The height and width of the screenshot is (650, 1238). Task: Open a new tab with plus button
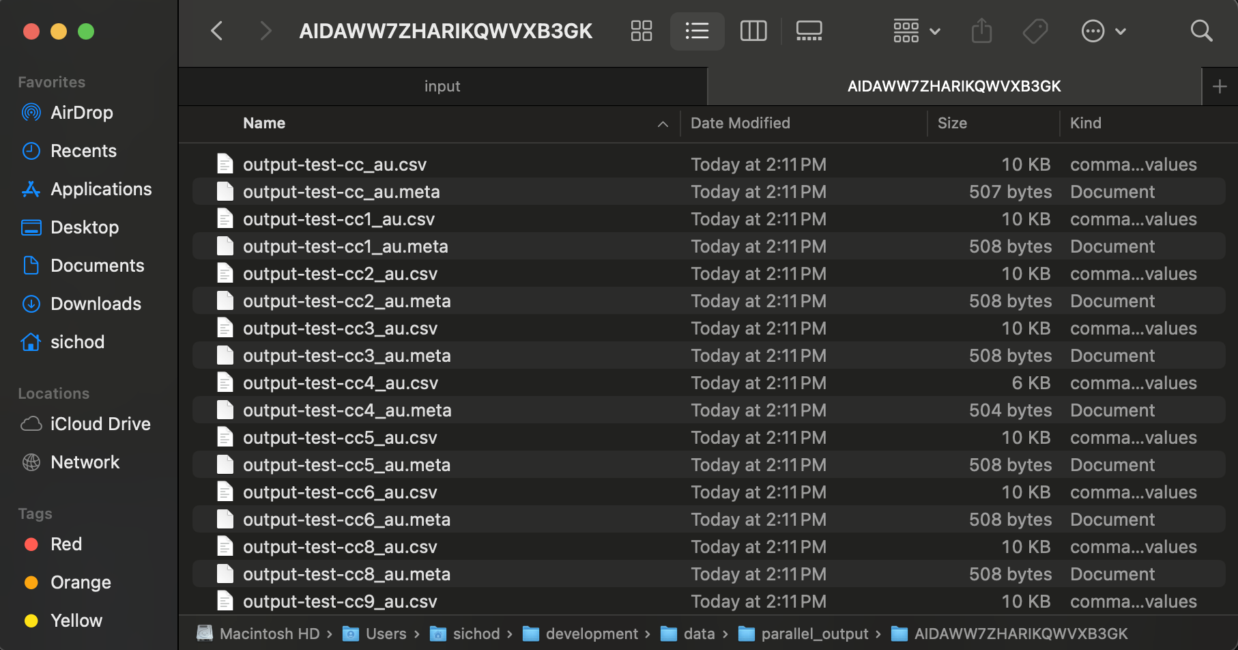point(1220,86)
